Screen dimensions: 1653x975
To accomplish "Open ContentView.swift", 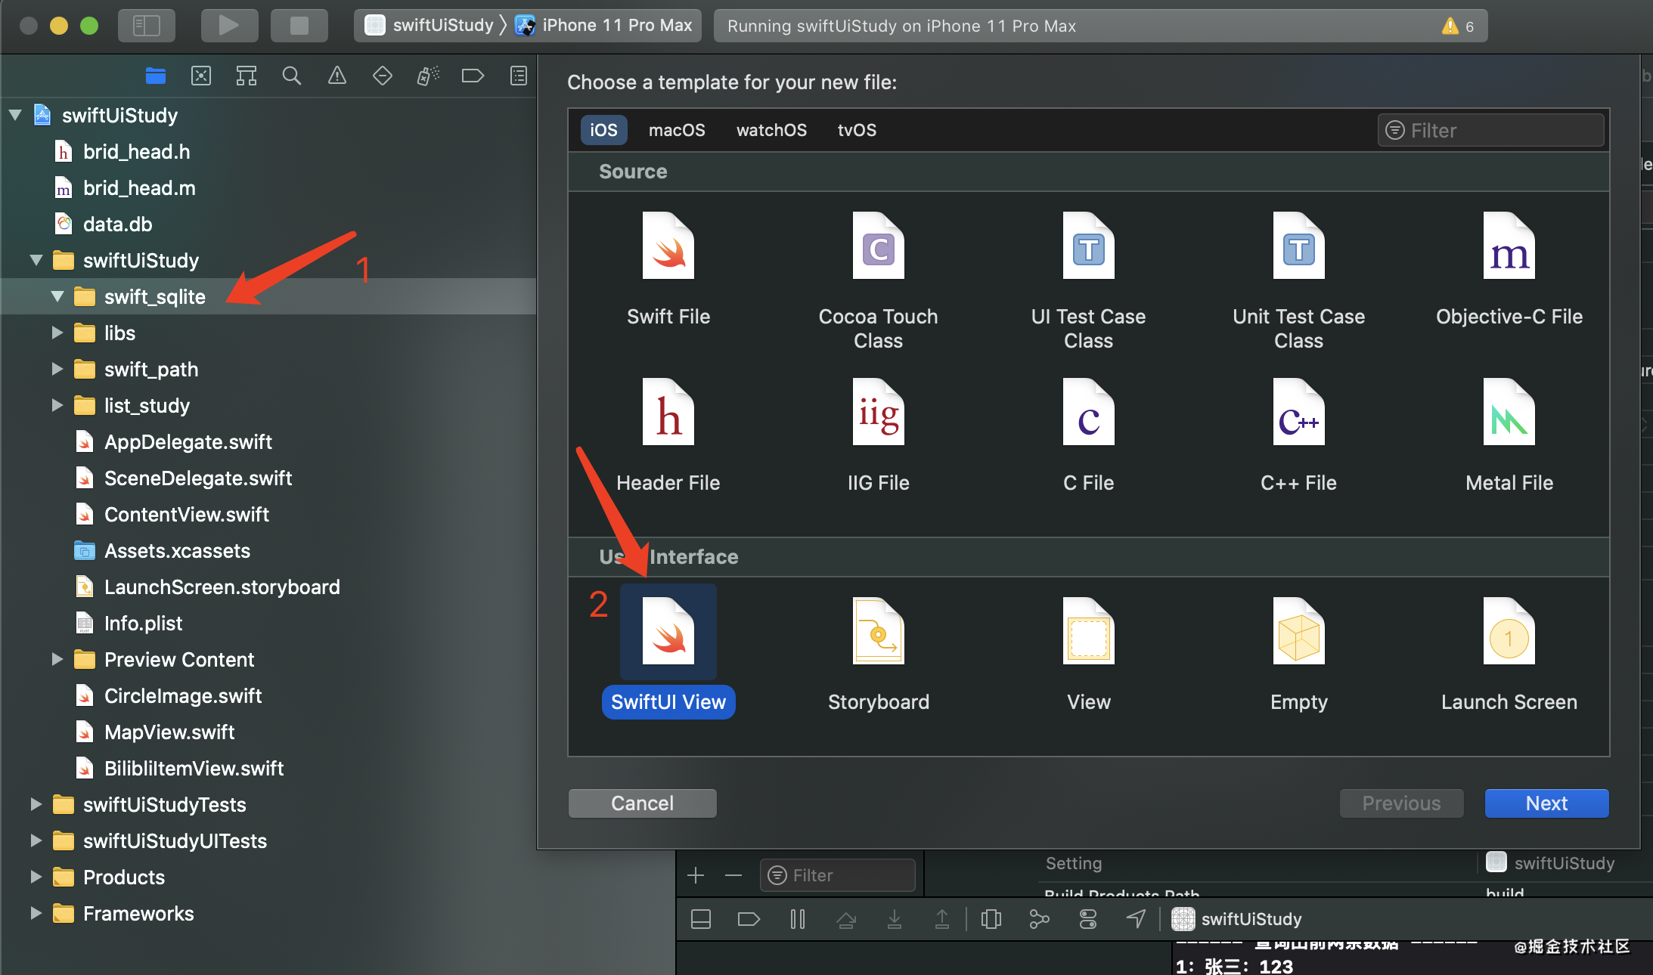I will coord(186,514).
